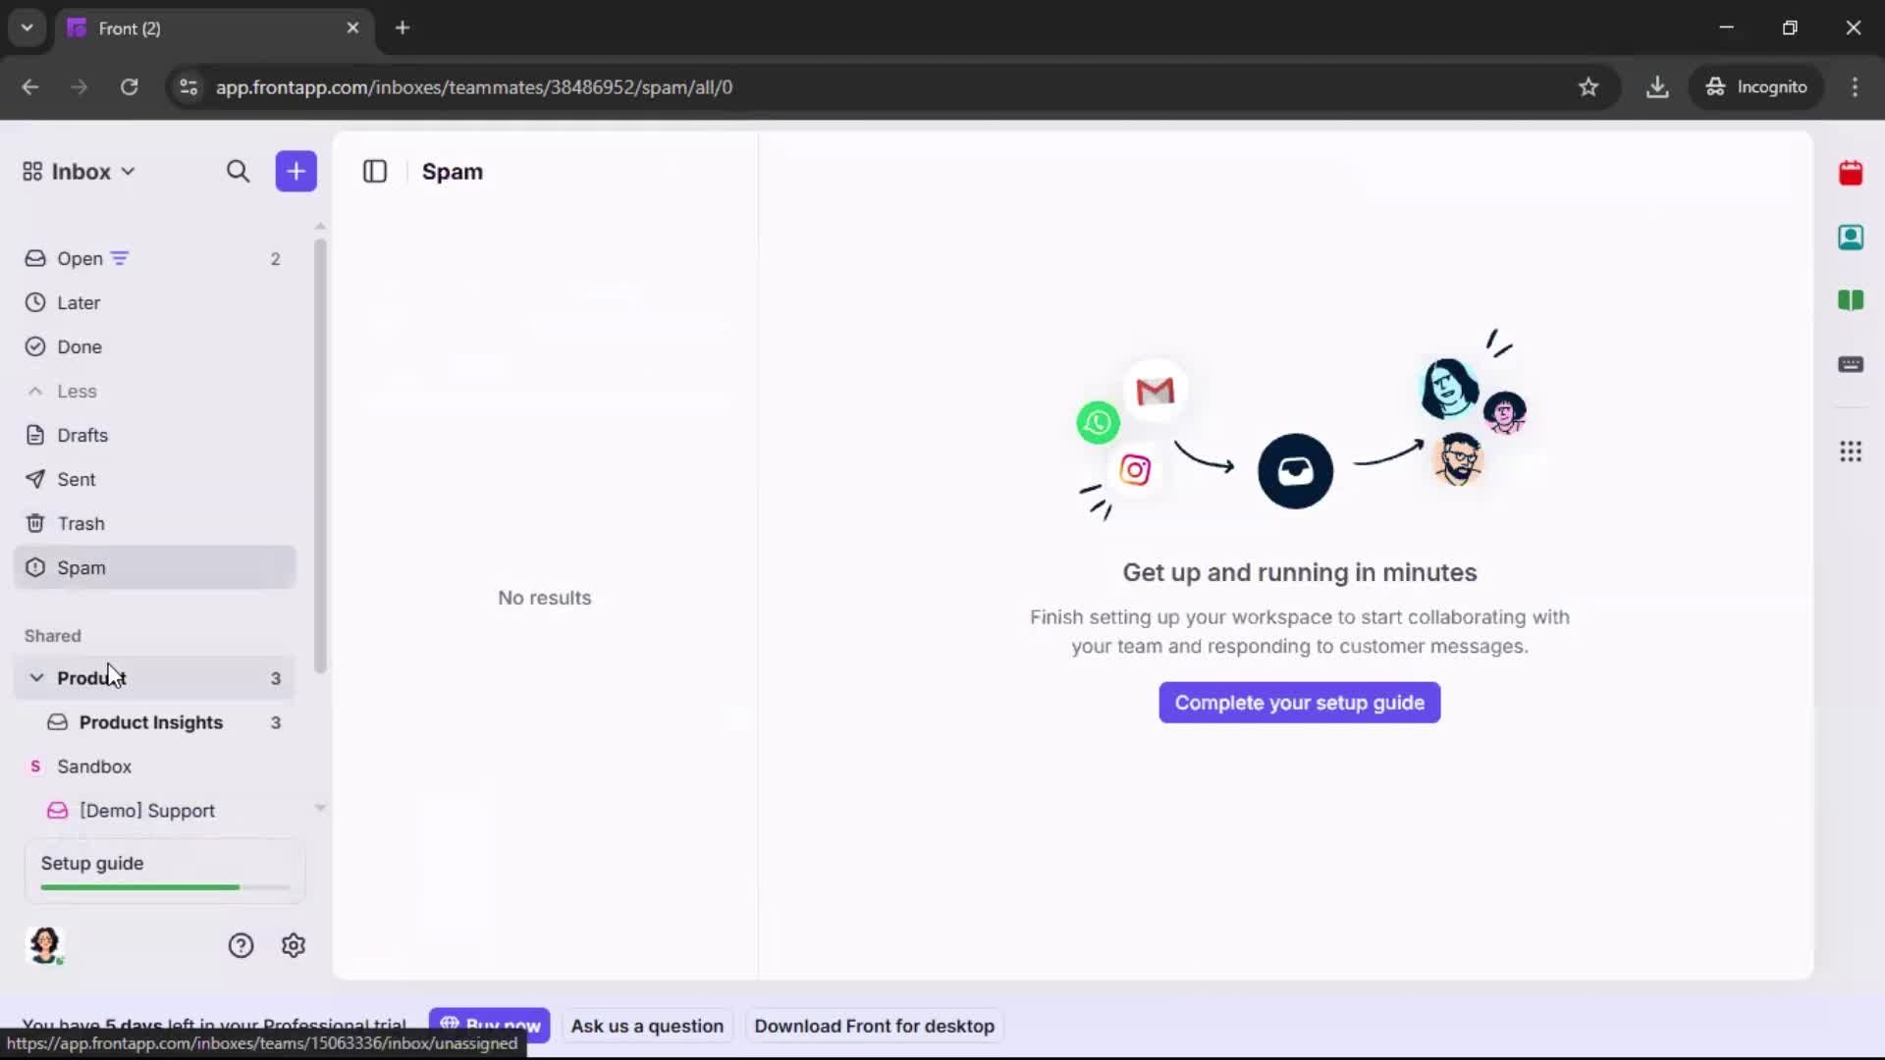This screenshot has width=1885, height=1060.
Task: Open search in the inbox sidebar
Action: coord(239,171)
